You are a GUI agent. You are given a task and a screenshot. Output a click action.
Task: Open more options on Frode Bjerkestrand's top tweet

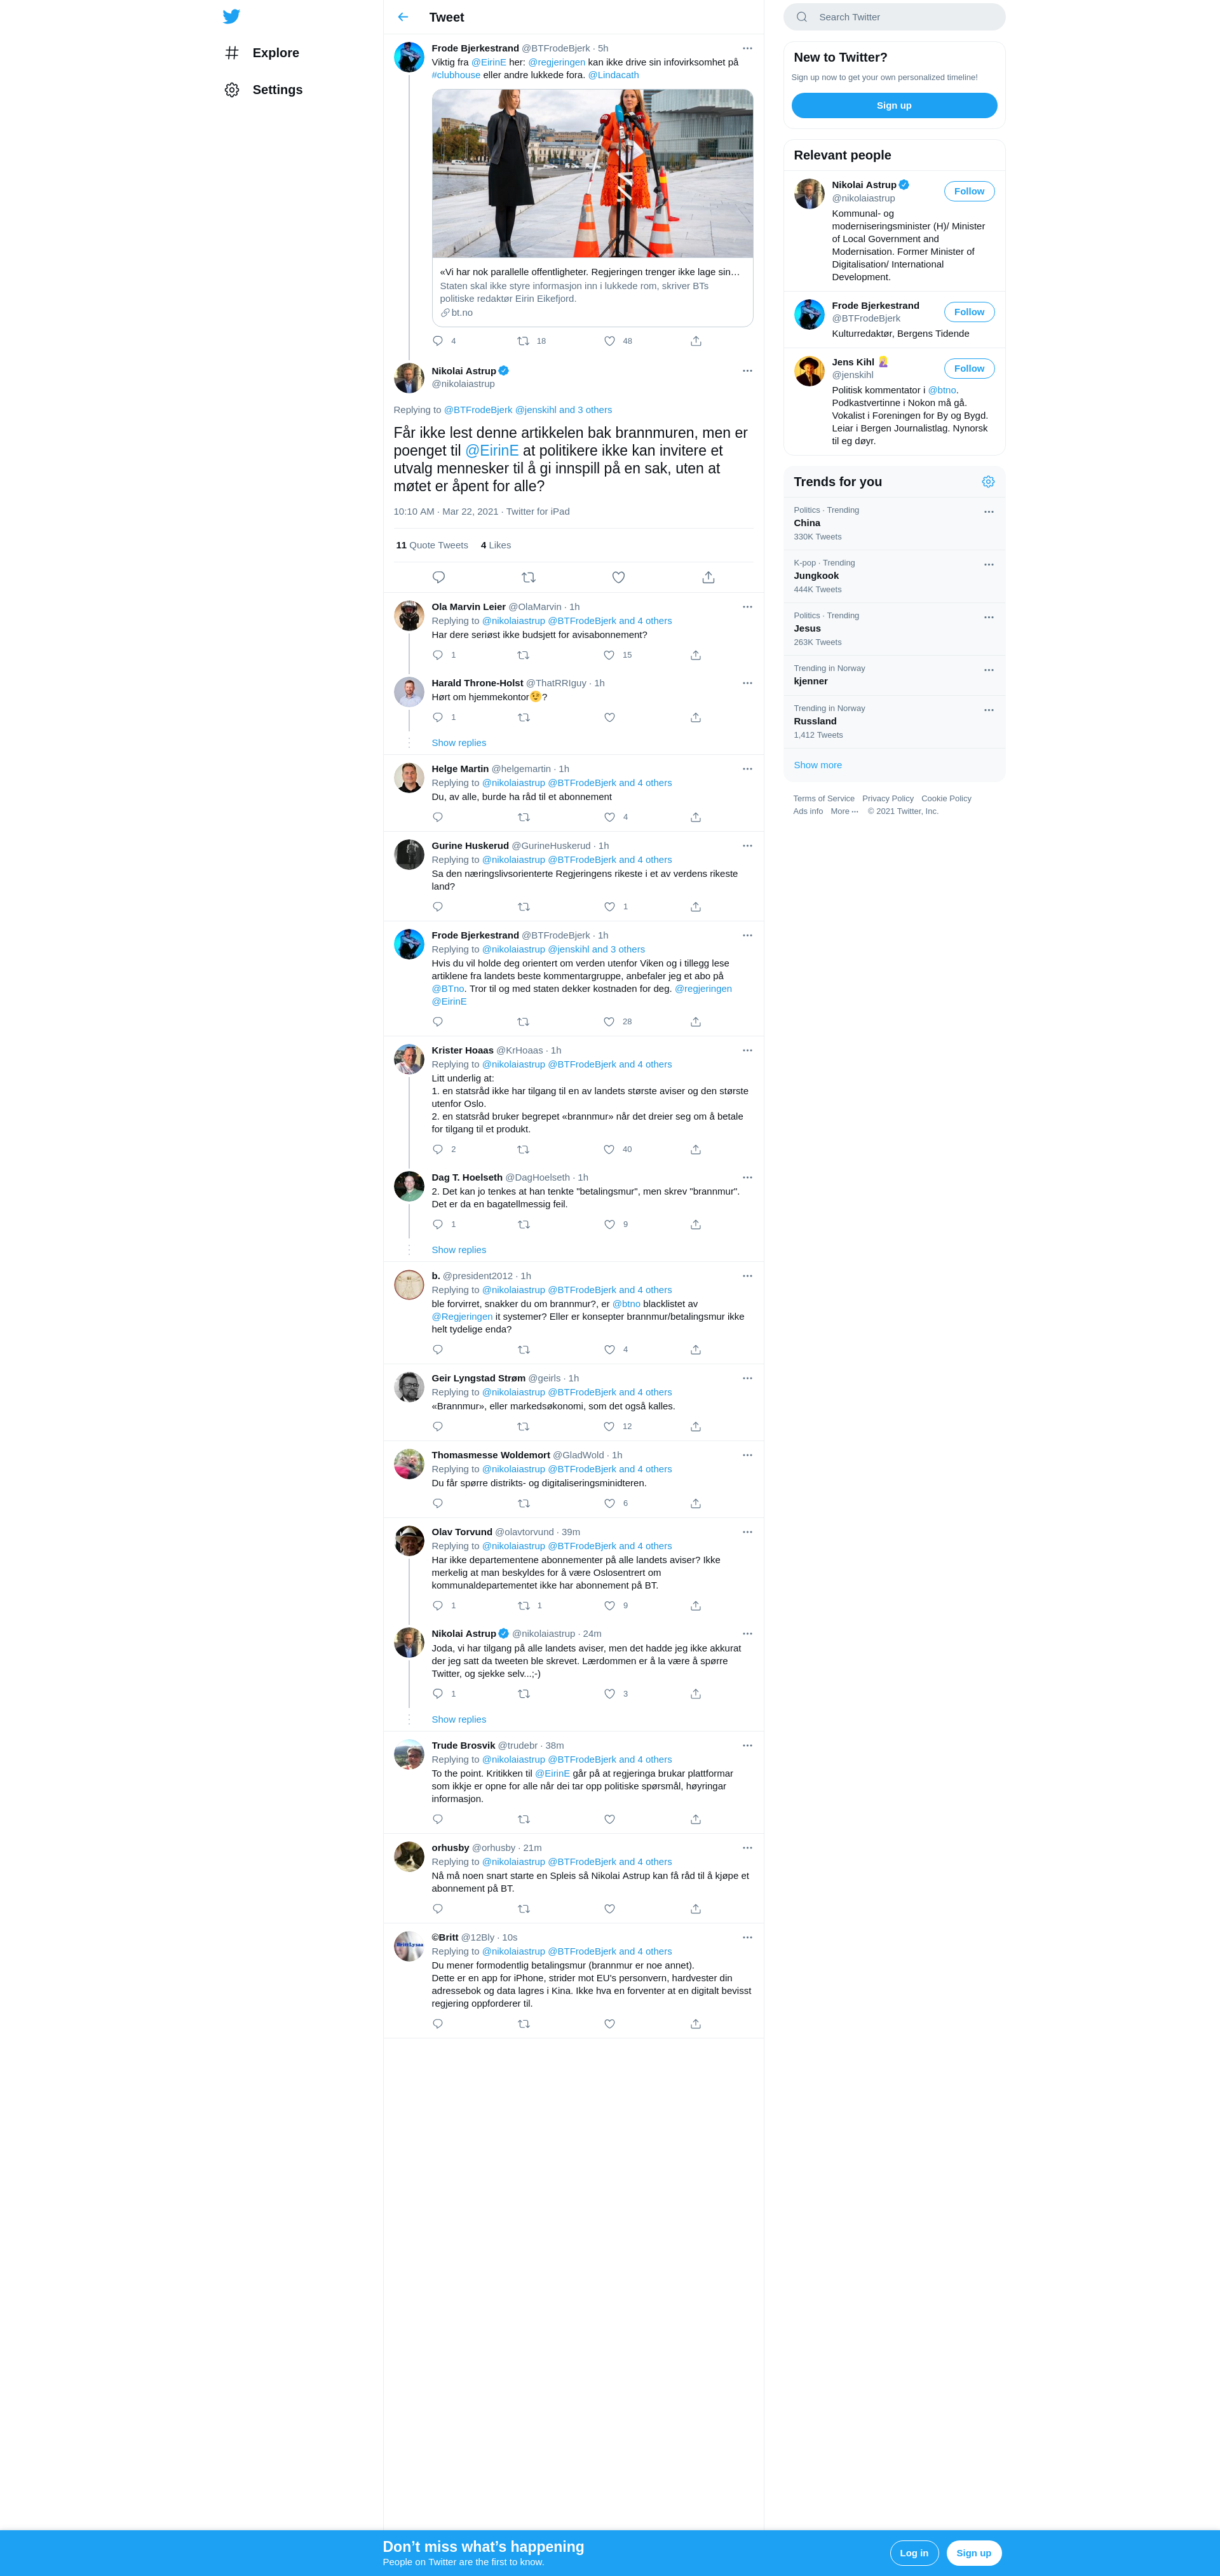pos(747,48)
